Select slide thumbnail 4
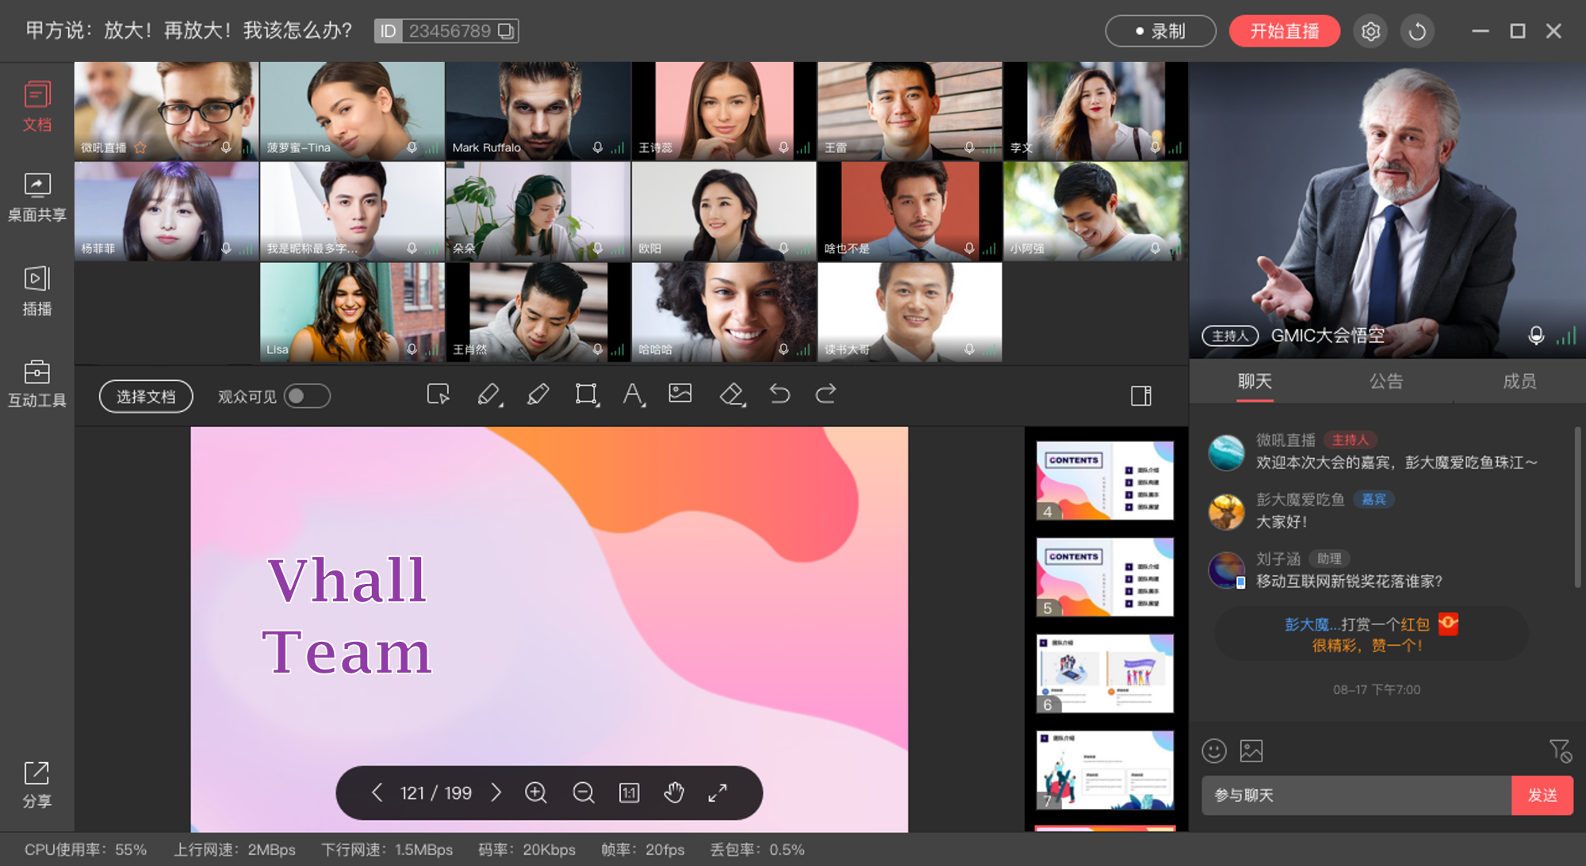 point(1105,480)
